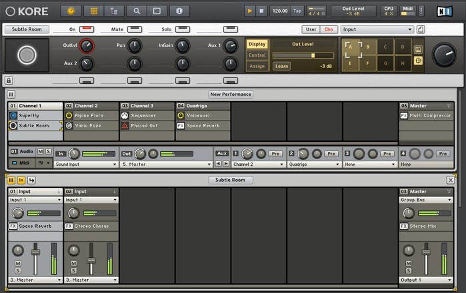The width and height of the screenshot is (466, 293).
Task: Click the Subtle Room panel title button
Action: point(230,180)
